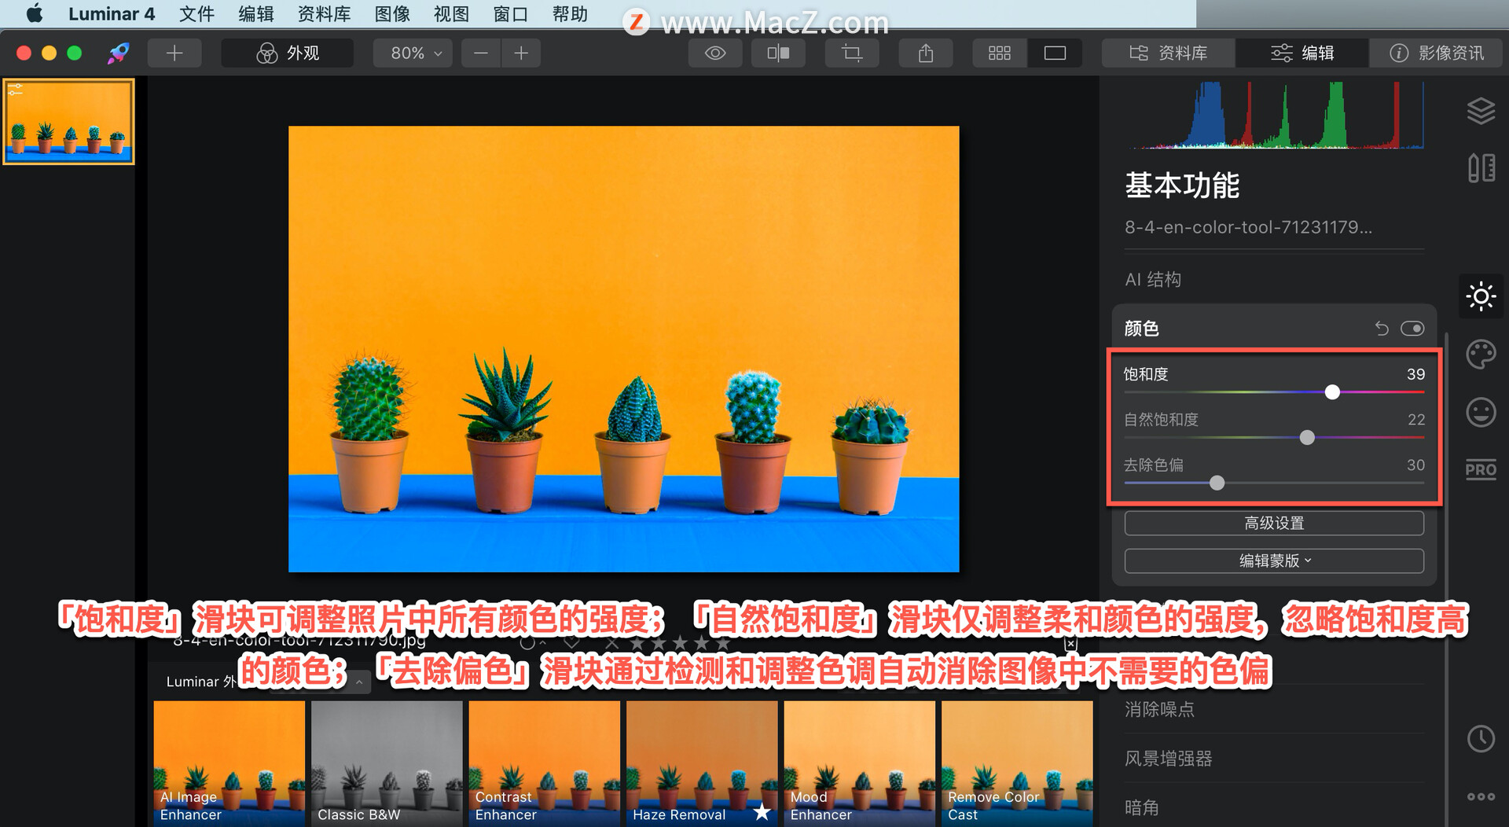Apply the Classic B&W look
The image size is (1509, 827).
tap(387, 763)
